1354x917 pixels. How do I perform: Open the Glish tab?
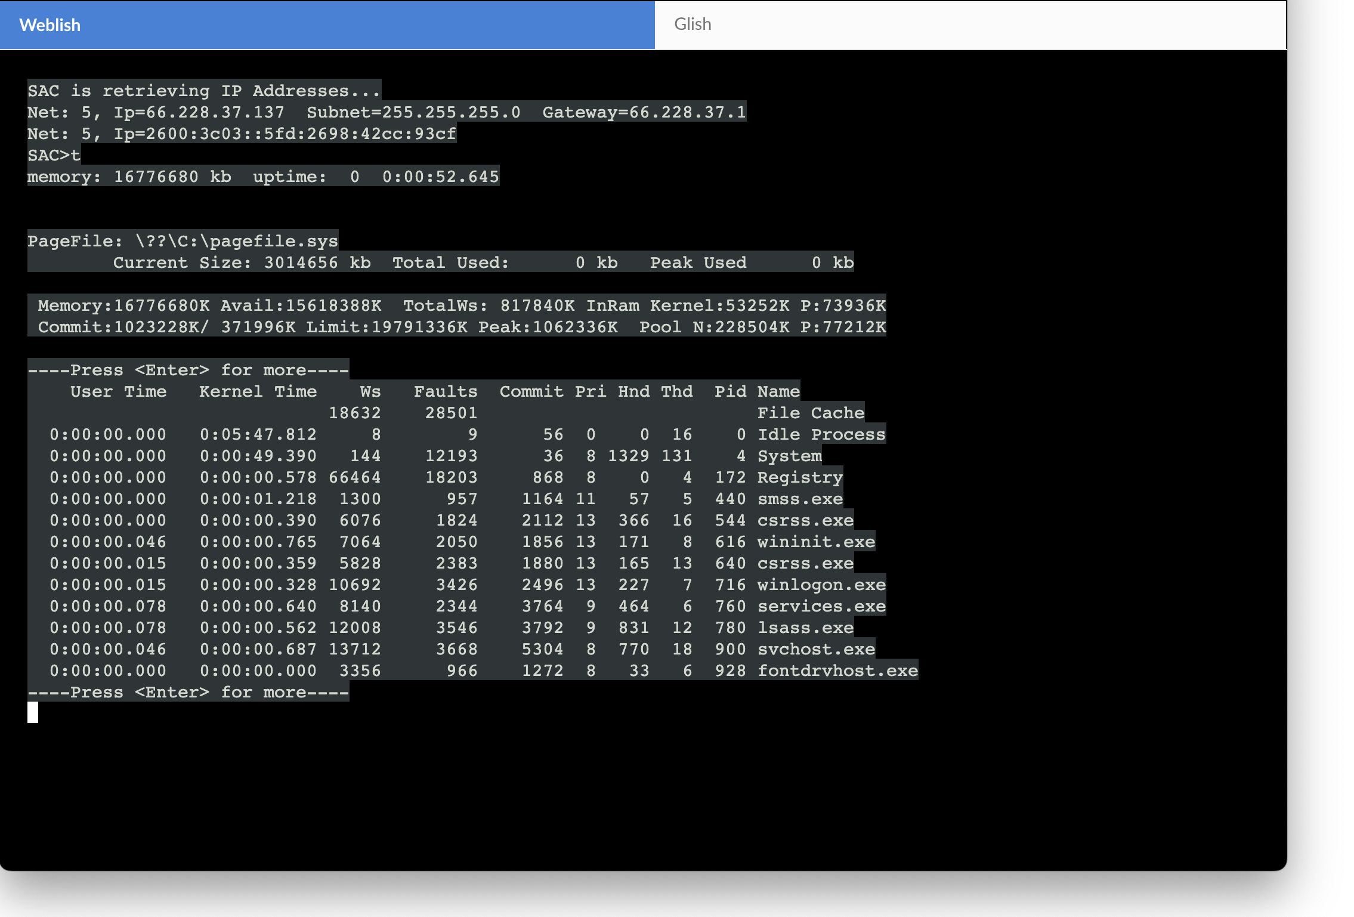click(693, 24)
